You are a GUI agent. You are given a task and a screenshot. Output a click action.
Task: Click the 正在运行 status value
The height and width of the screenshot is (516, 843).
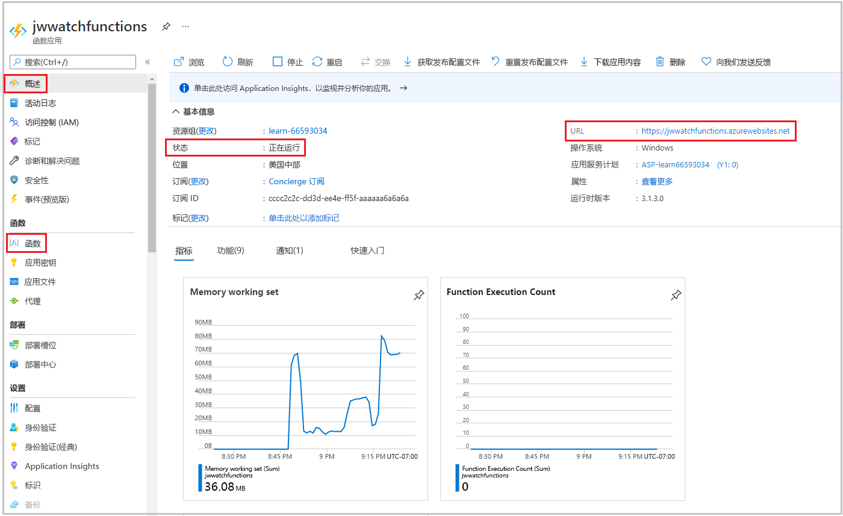(x=284, y=148)
